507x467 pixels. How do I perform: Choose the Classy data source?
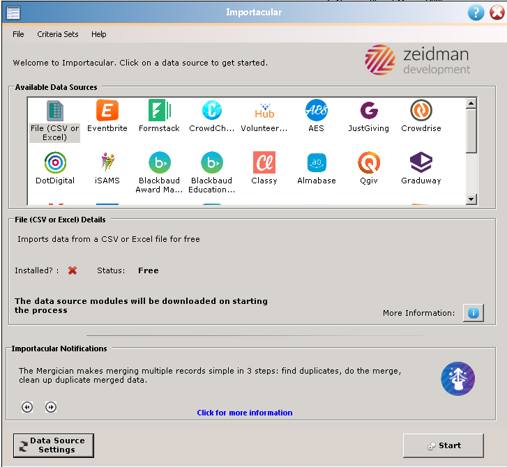coord(264,169)
